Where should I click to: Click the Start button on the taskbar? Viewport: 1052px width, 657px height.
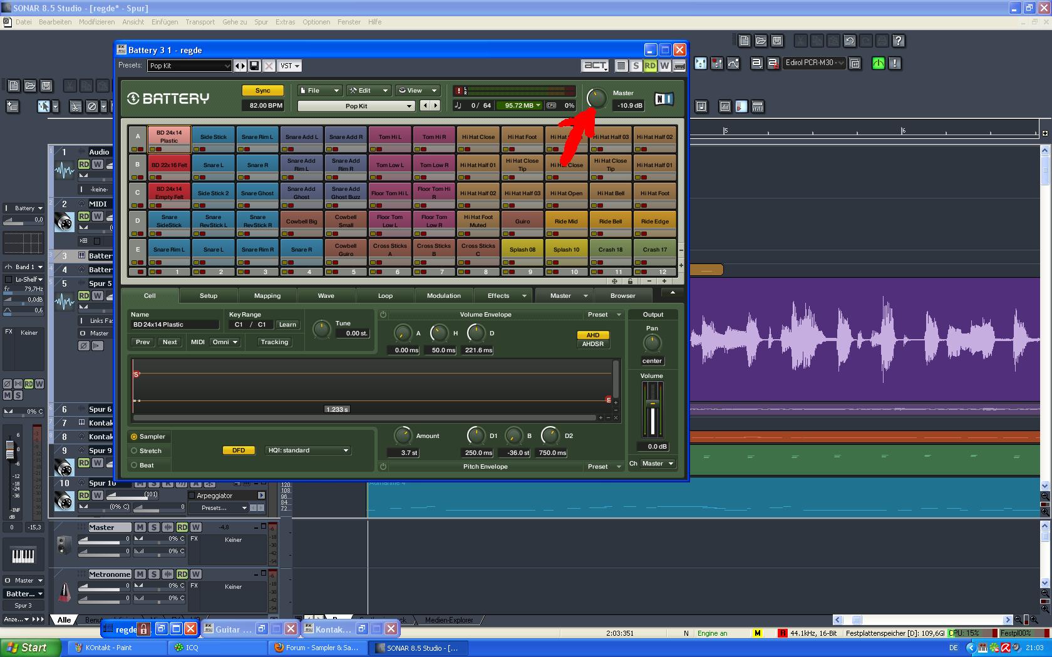pyautogui.click(x=31, y=648)
